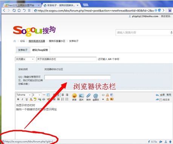Insert a numbered list
Screen dimensions: 173x144
coord(63,99)
